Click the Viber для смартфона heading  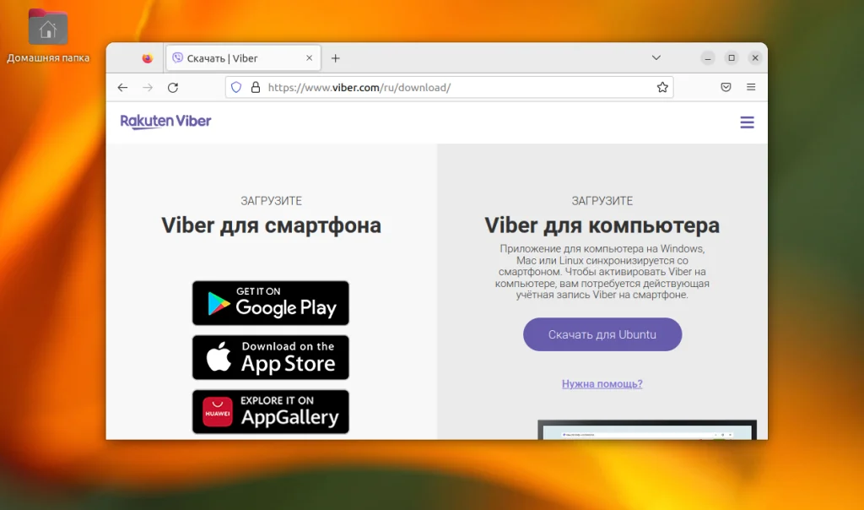[x=271, y=225]
